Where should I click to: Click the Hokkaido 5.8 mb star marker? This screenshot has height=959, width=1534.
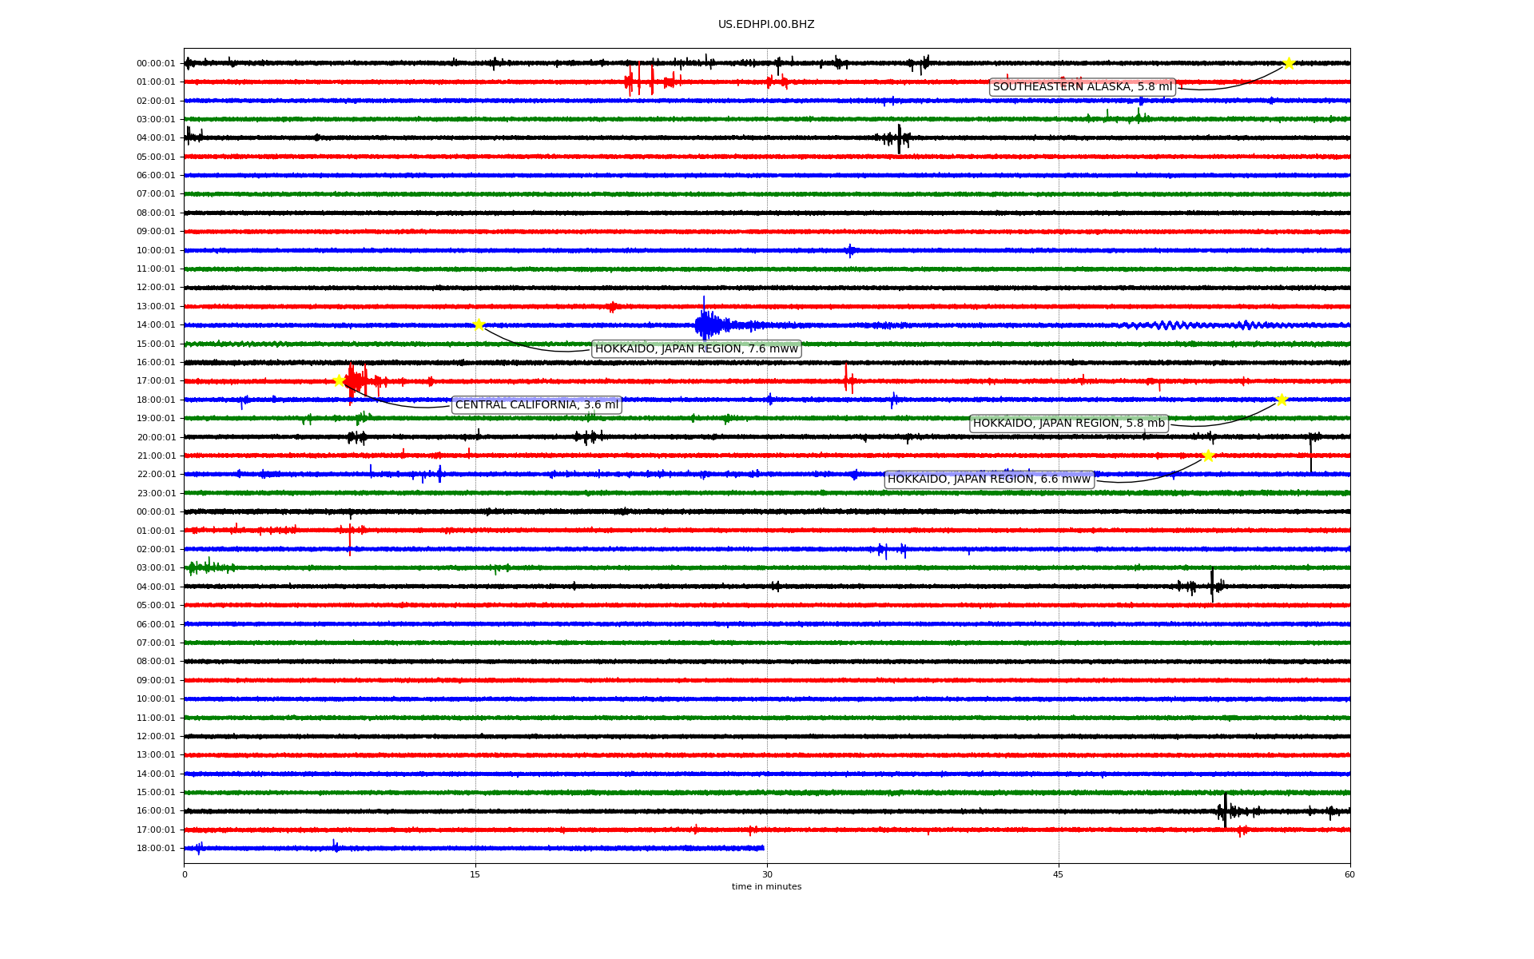pos(1282,400)
